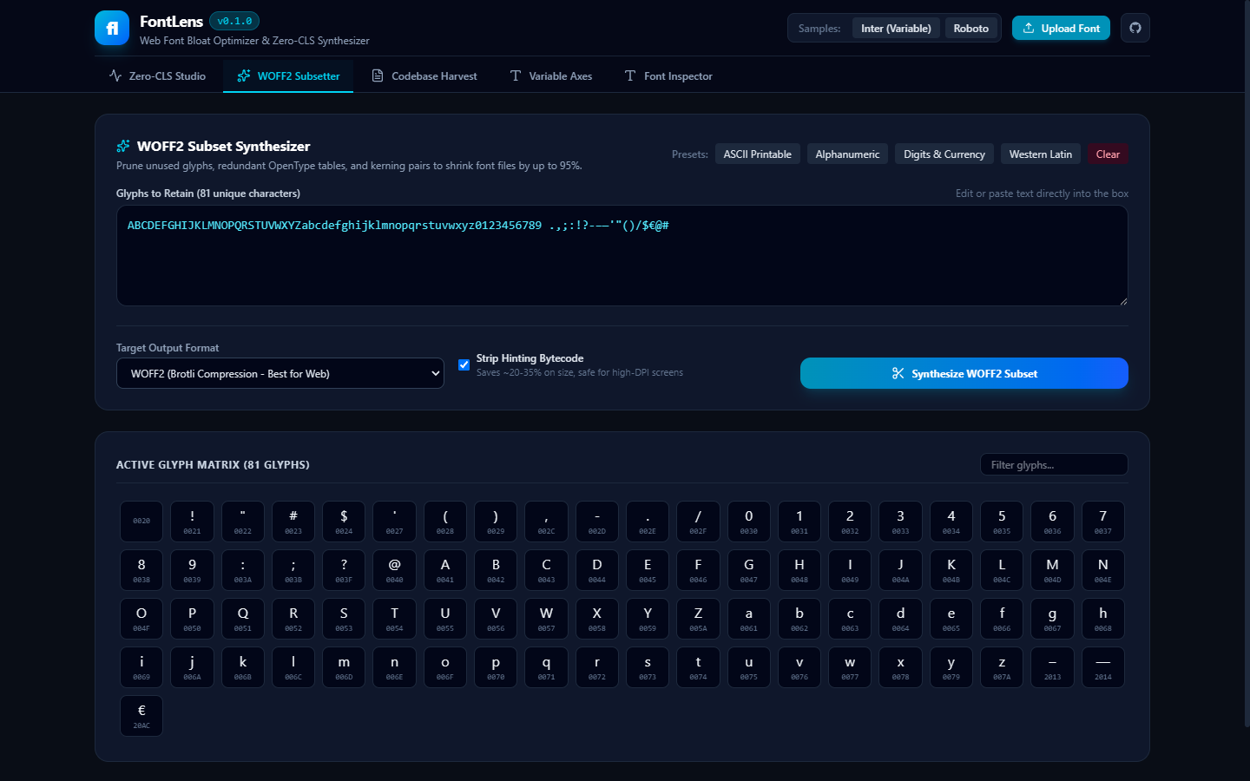1250x781 pixels.
Task: Focus the Filter glyphs search field
Action: (1054, 464)
